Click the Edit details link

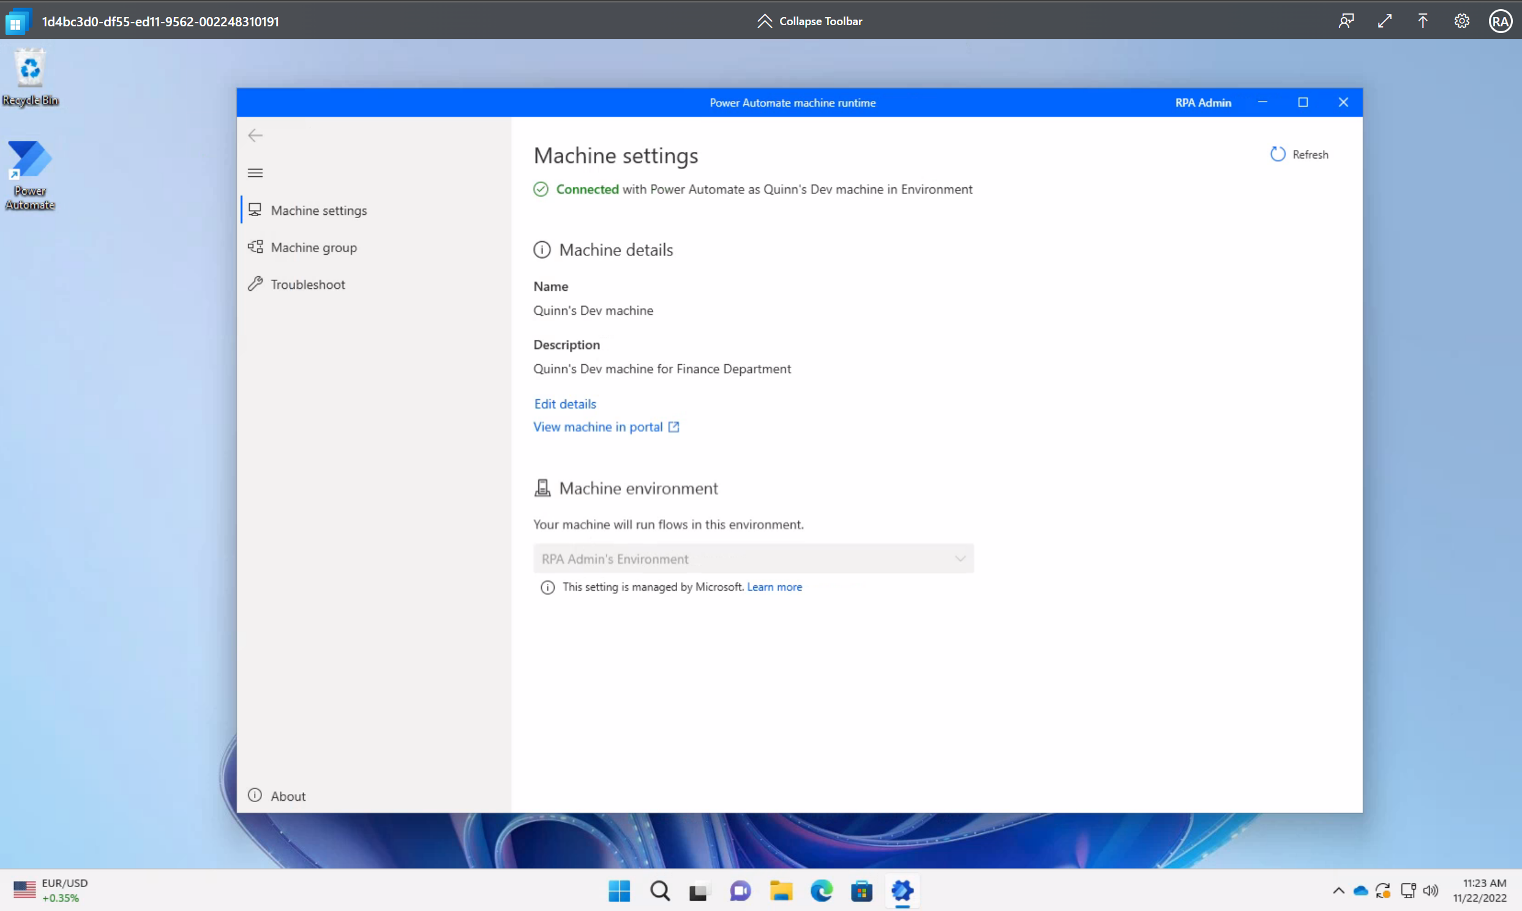point(565,403)
